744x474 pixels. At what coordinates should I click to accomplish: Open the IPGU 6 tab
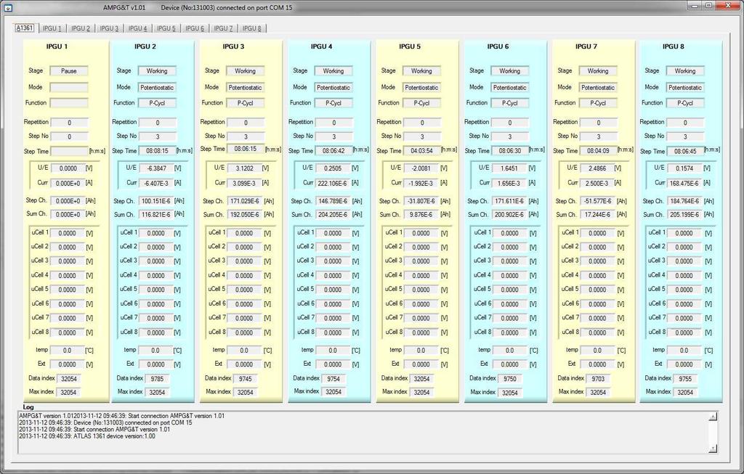coord(195,28)
